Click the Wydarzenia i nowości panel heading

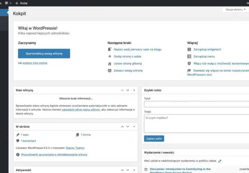[x=159, y=153]
